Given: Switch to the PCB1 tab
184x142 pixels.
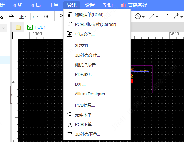Looking at the screenshot, I should coord(36,27).
